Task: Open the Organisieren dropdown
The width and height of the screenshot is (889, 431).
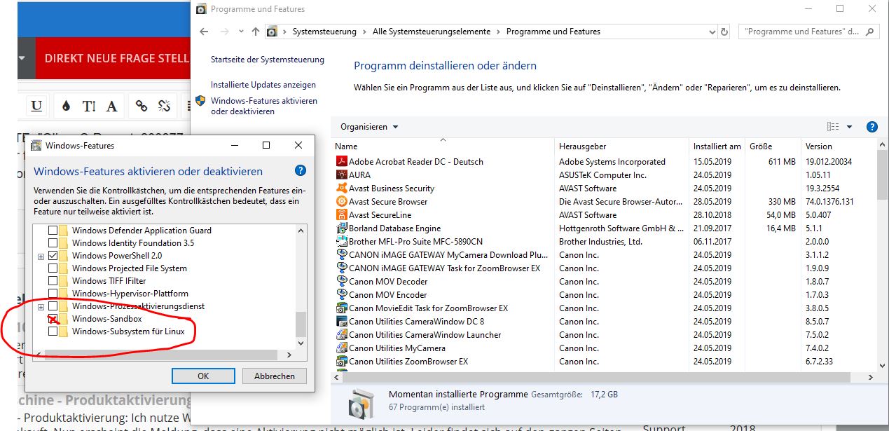Action: (369, 127)
